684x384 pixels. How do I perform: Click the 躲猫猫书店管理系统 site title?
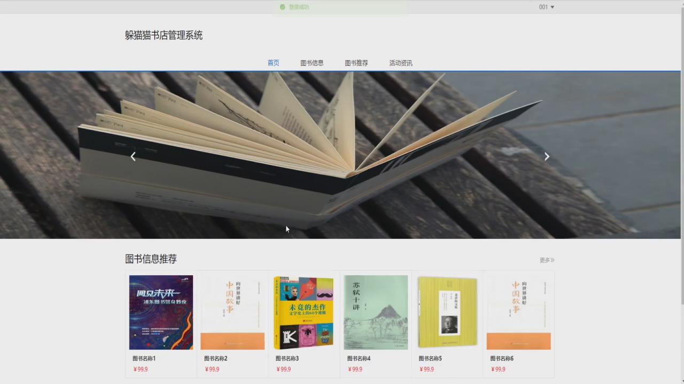click(164, 36)
